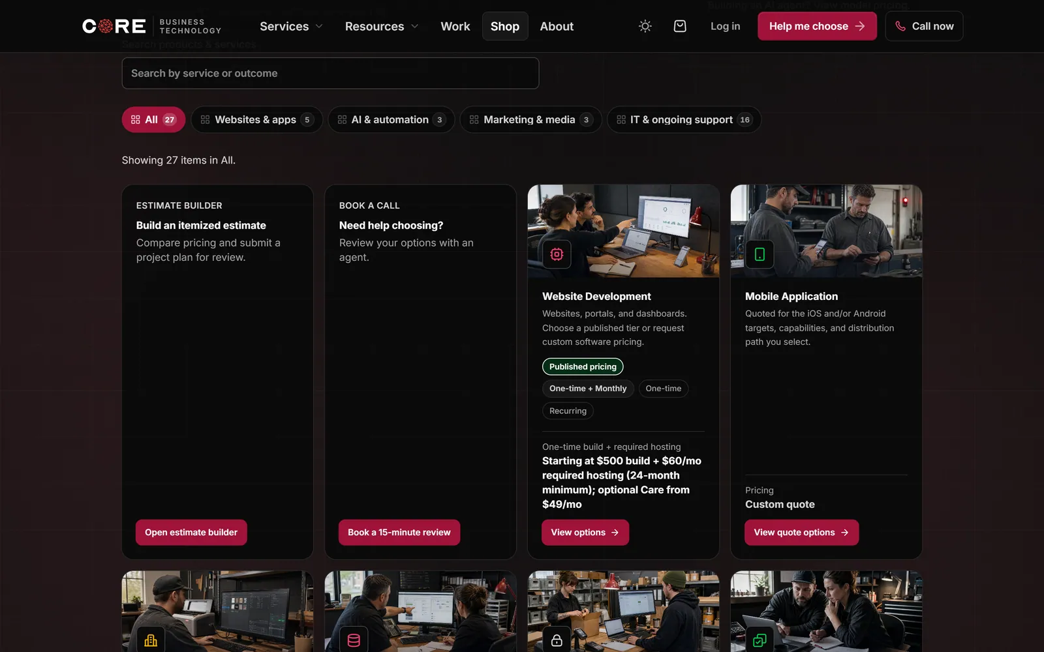Select the All filter chip

pyautogui.click(x=153, y=120)
